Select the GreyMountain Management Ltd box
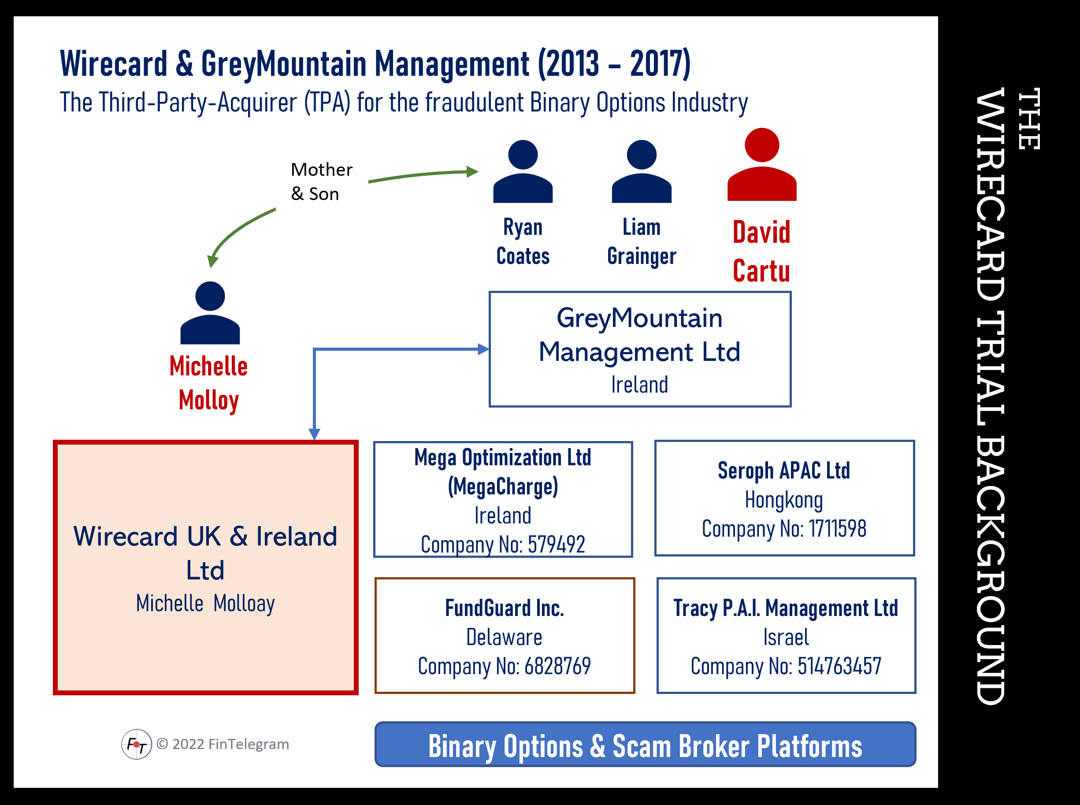 640,349
